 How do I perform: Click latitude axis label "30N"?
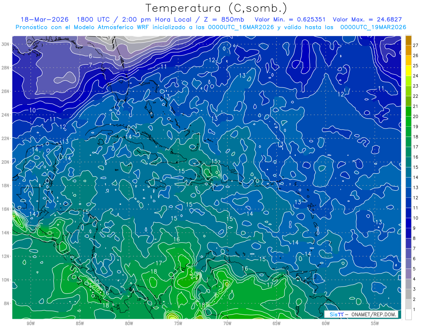6,44
